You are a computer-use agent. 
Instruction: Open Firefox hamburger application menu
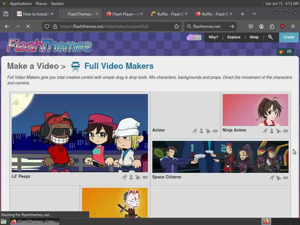pyautogui.click(x=293, y=26)
